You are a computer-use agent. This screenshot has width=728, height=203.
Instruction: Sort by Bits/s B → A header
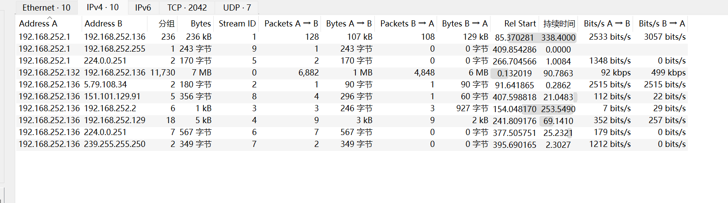[661, 24]
